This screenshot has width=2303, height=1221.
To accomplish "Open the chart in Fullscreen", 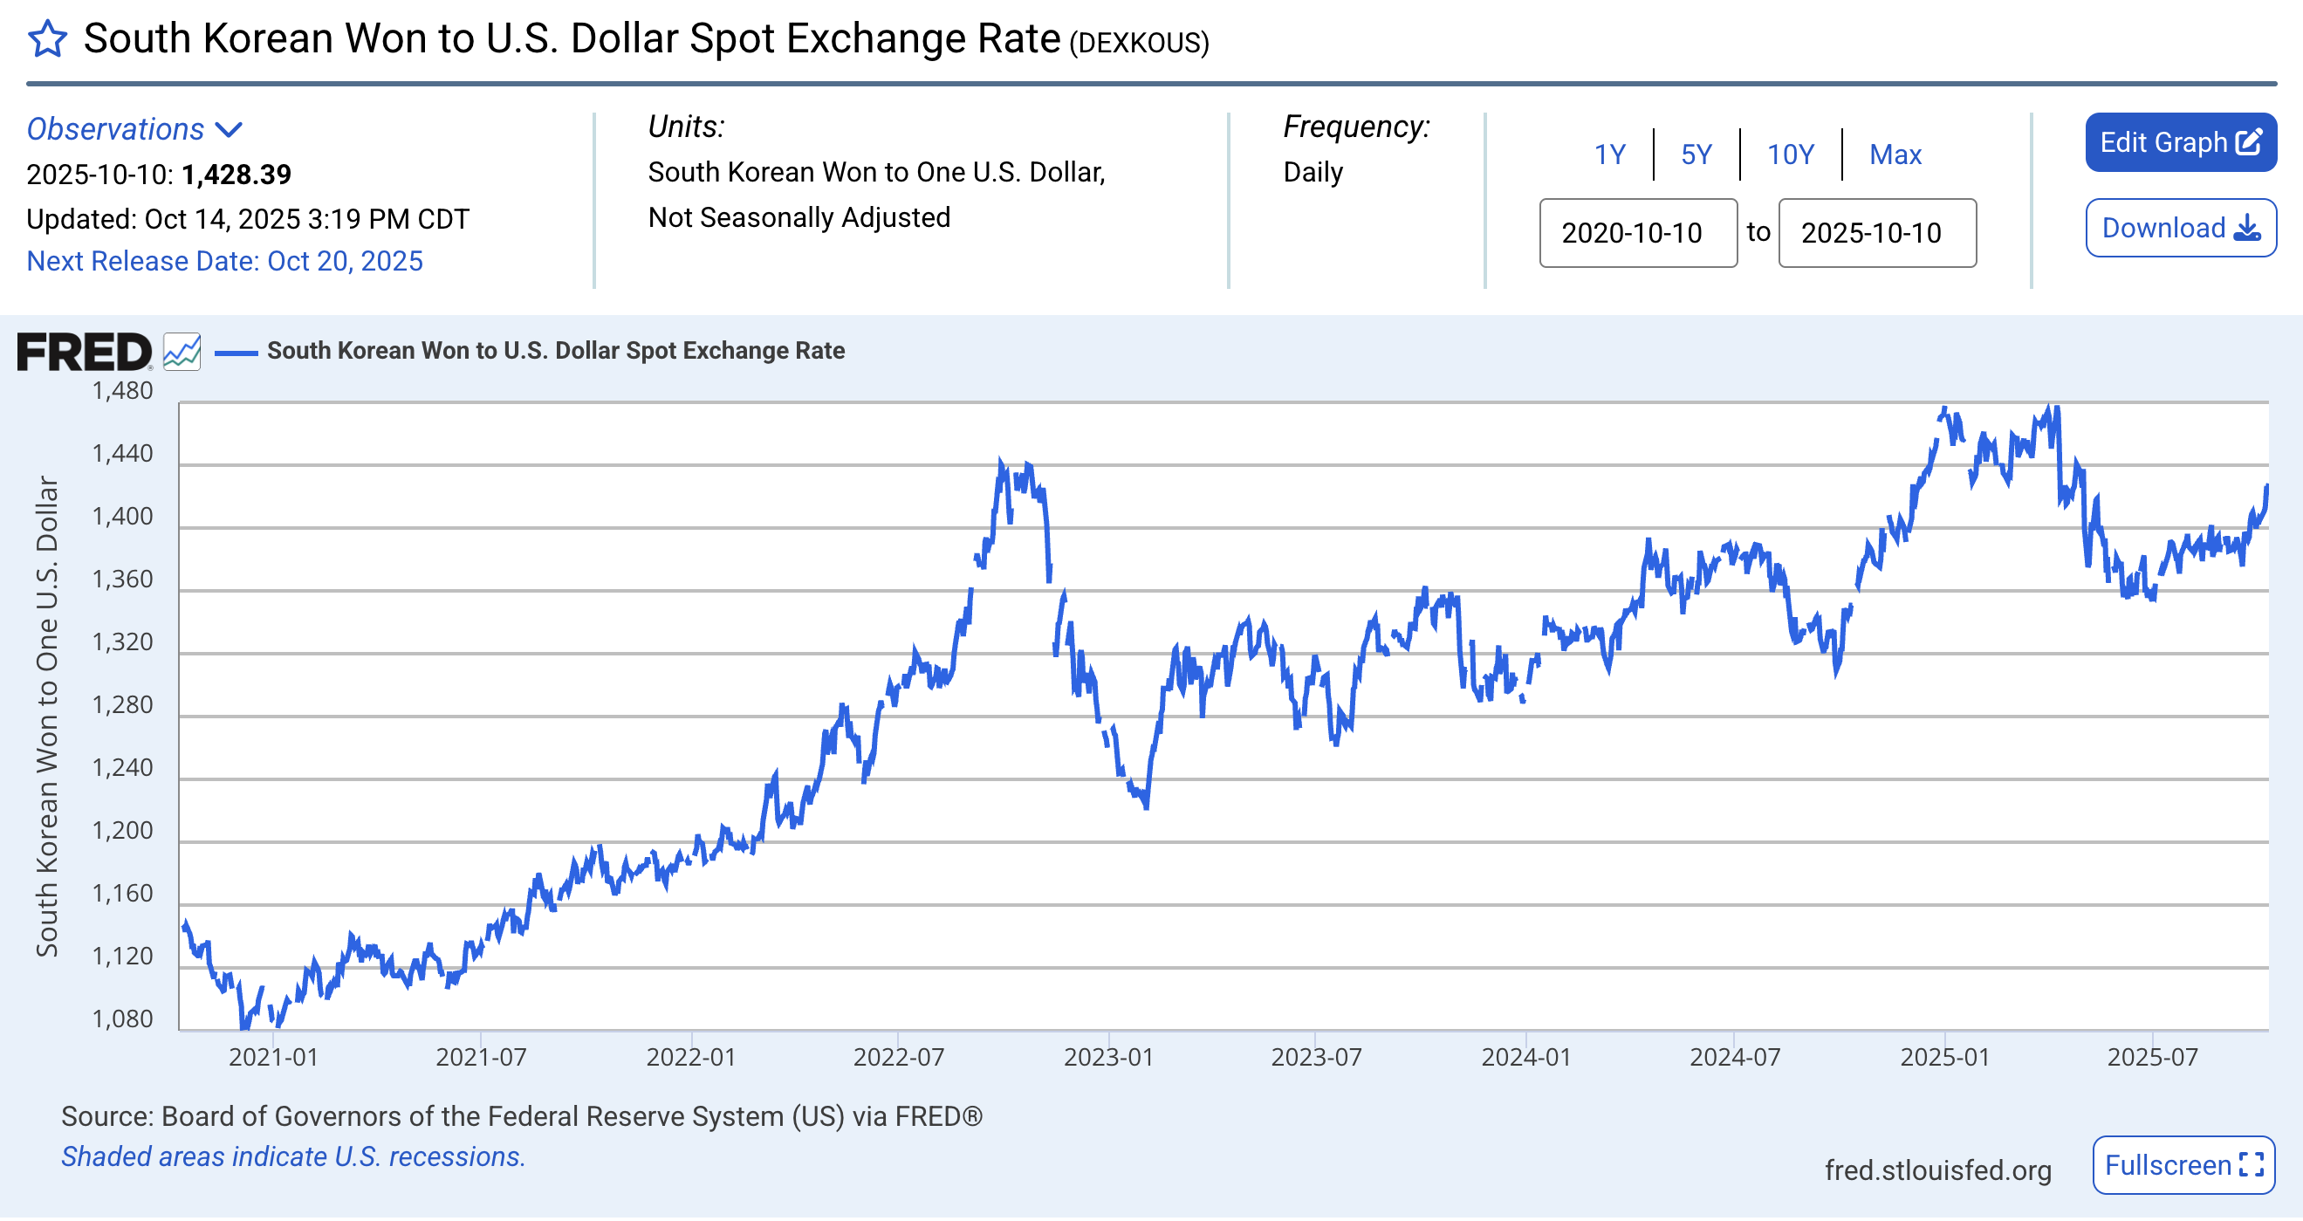I will [x=2183, y=1166].
